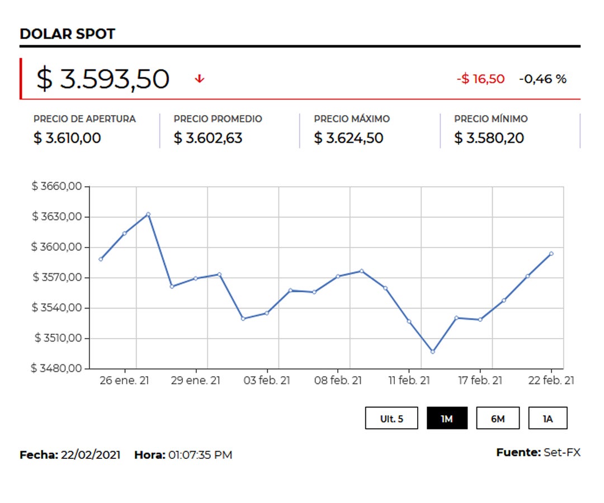Select the 08 feb. 21 axis label

point(338,380)
